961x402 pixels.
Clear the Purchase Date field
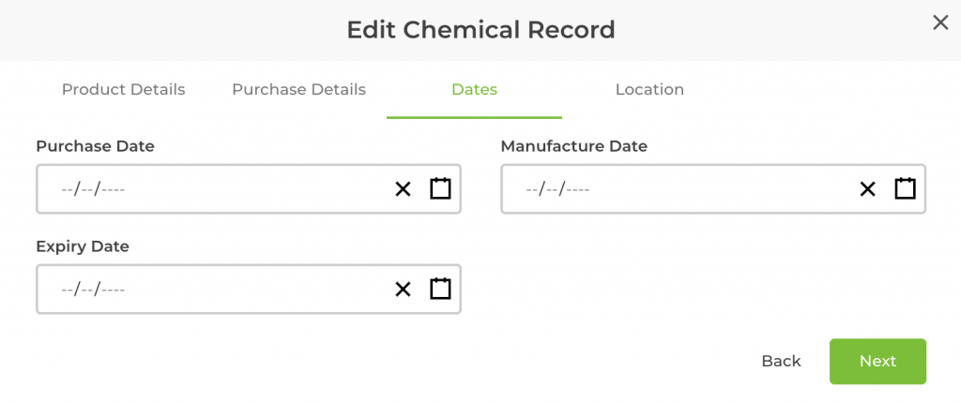[403, 189]
